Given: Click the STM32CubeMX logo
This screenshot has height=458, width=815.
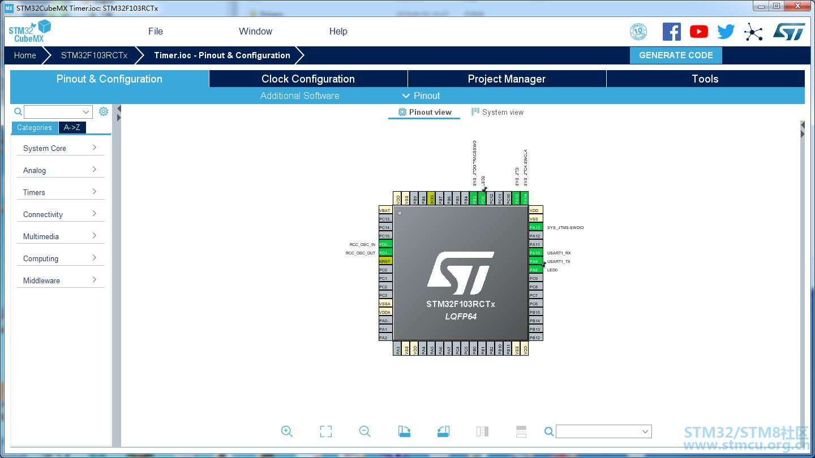Looking at the screenshot, I should (29, 31).
